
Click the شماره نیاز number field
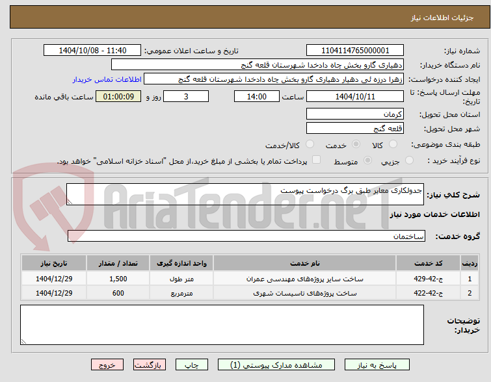click(355, 50)
